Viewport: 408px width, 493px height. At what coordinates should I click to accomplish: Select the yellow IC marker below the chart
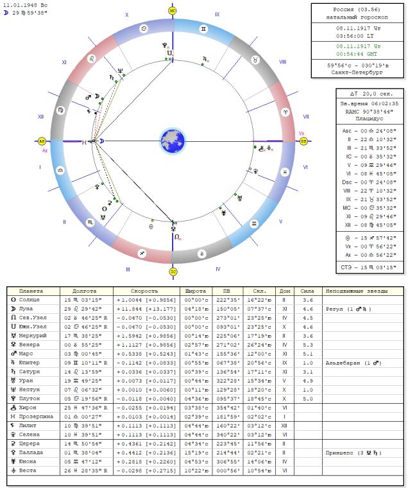(173, 272)
